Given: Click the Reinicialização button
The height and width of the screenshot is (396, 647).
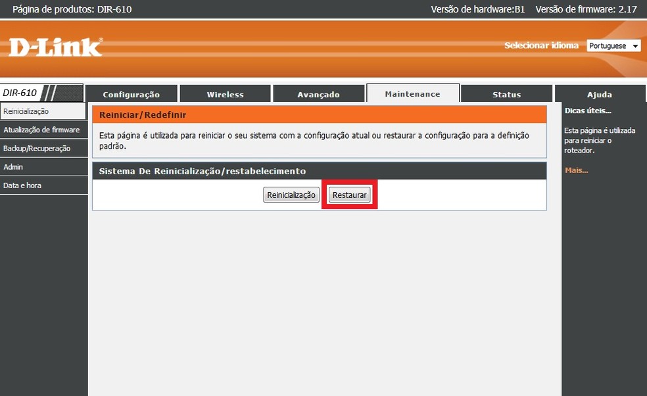Looking at the screenshot, I should pos(291,195).
